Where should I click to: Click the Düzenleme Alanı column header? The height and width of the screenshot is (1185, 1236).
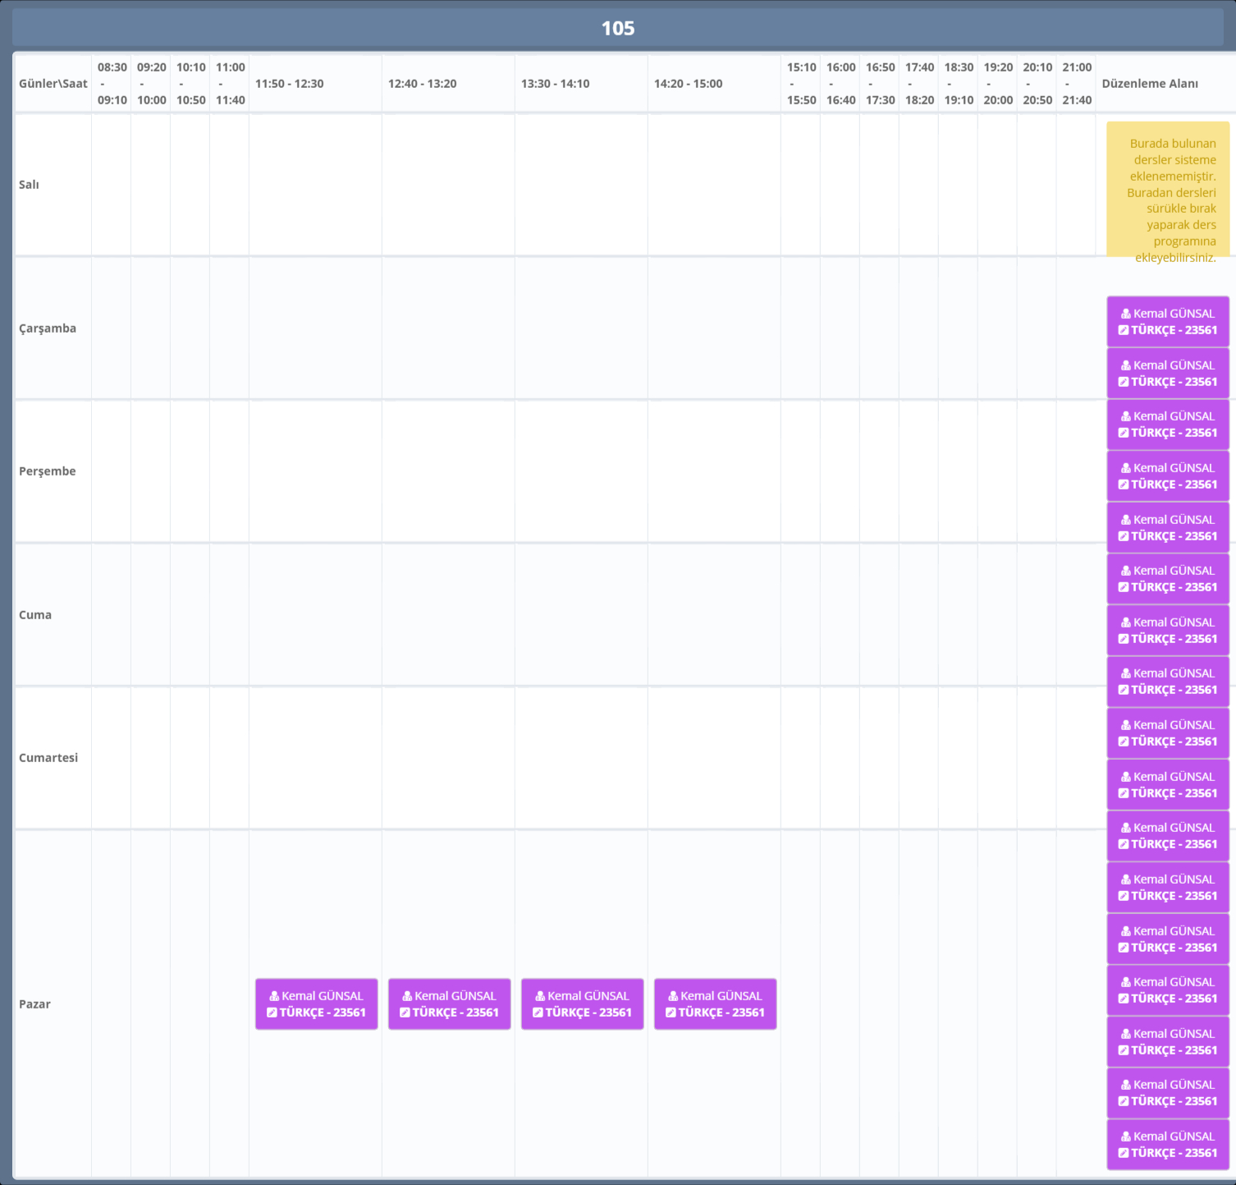click(x=1150, y=84)
